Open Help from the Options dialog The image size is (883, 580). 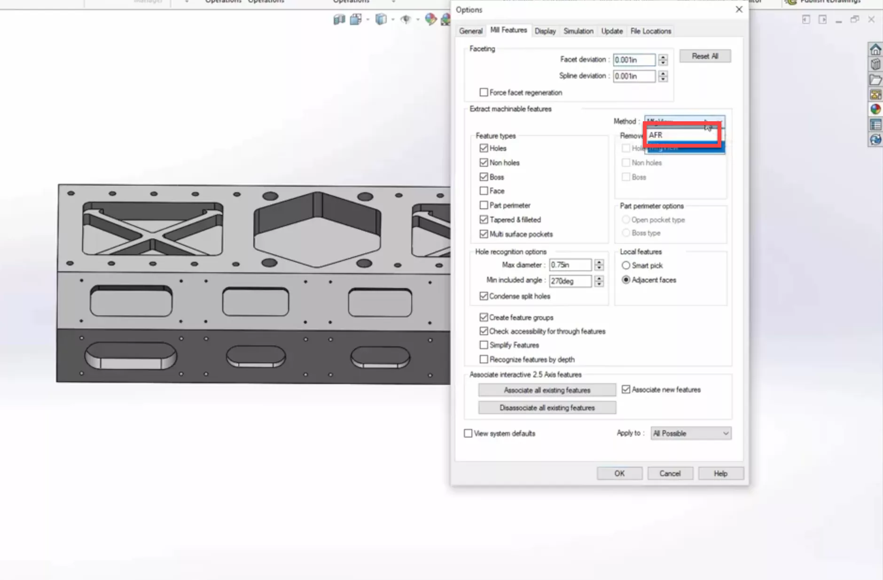coord(720,473)
